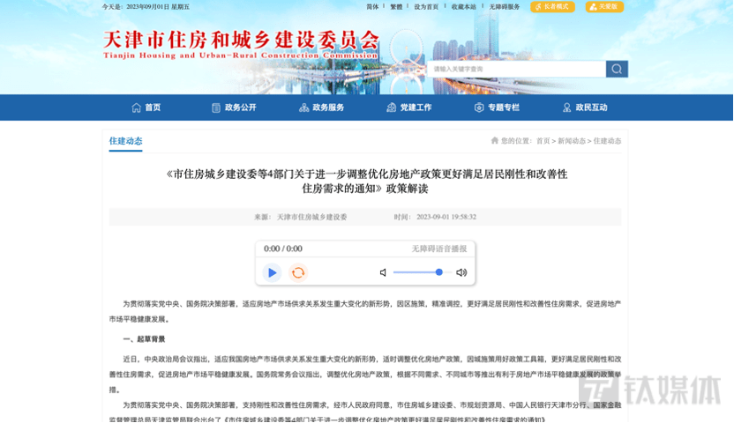The width and height of the screenshot is (734, 423).
Task: Click the keyword search input field
Action: (517, 69)
